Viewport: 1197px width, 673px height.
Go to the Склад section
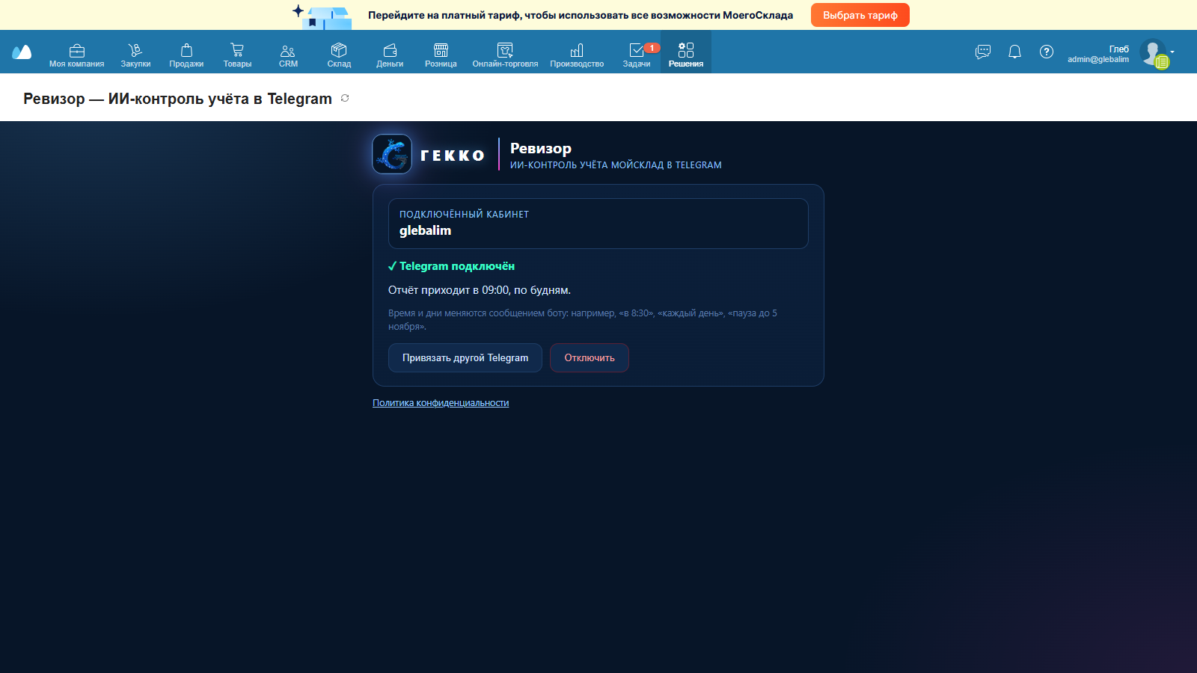click(339, 55)
